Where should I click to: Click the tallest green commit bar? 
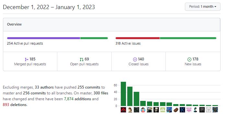coord(123,94)
